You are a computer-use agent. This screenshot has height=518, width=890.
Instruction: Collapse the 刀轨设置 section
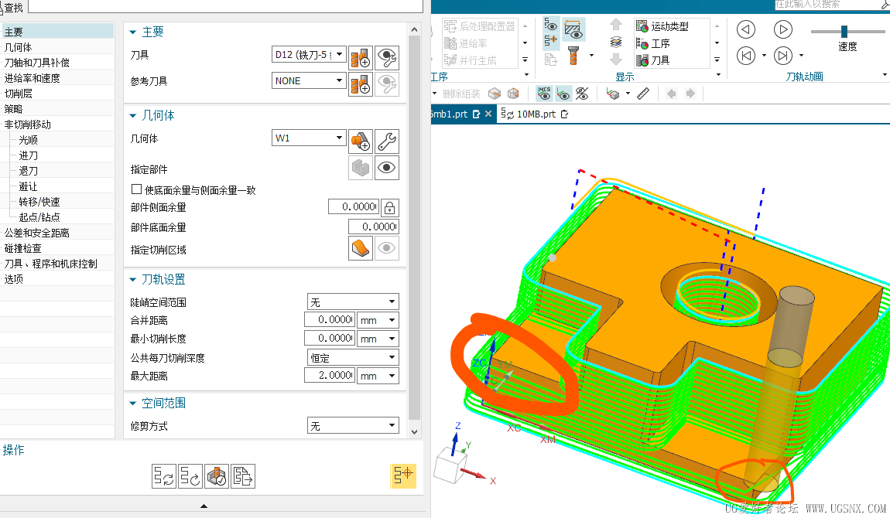(133, 280)
